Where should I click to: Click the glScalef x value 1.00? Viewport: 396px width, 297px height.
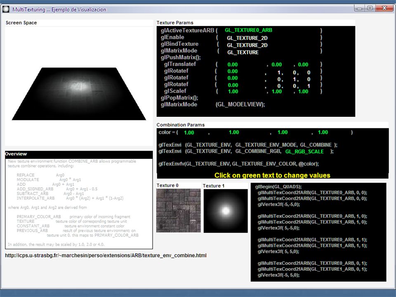(233, 92)
